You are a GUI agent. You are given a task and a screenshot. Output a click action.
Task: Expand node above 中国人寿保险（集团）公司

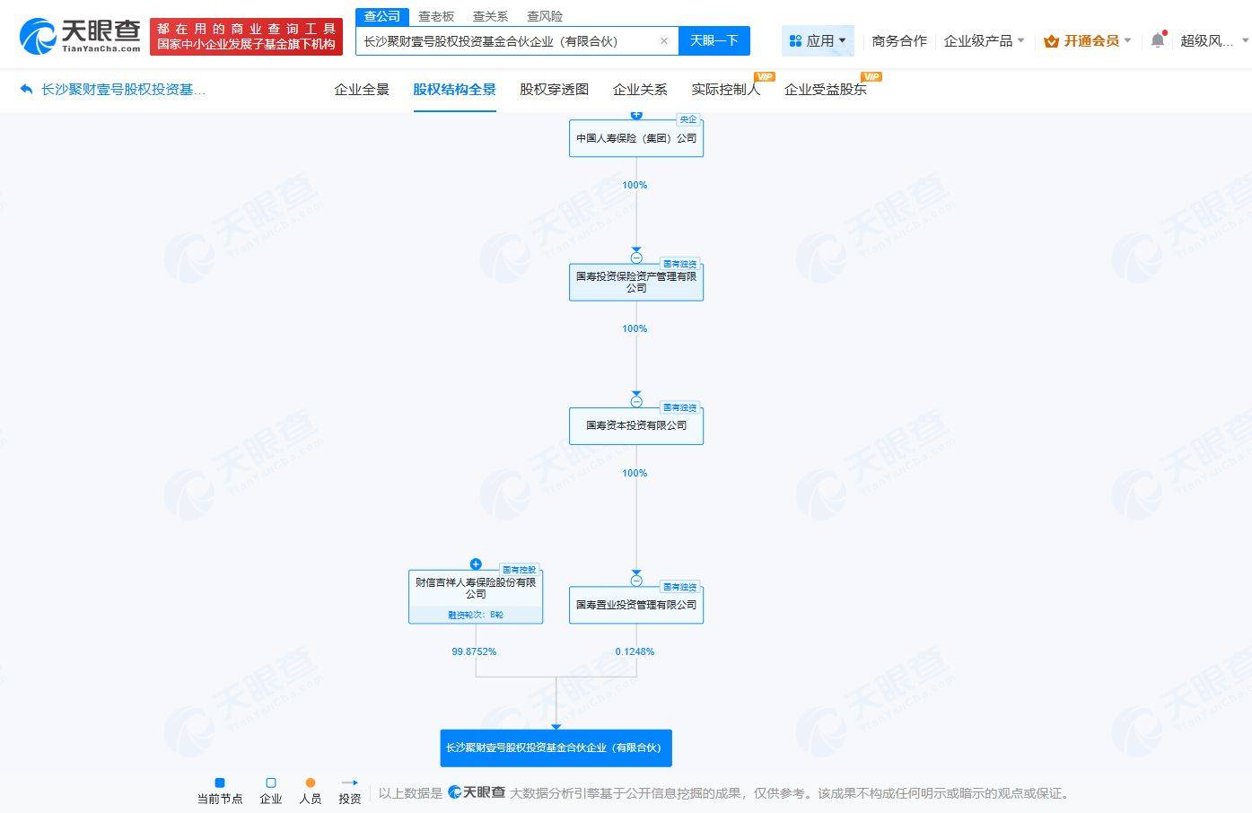tap(636, 115)
